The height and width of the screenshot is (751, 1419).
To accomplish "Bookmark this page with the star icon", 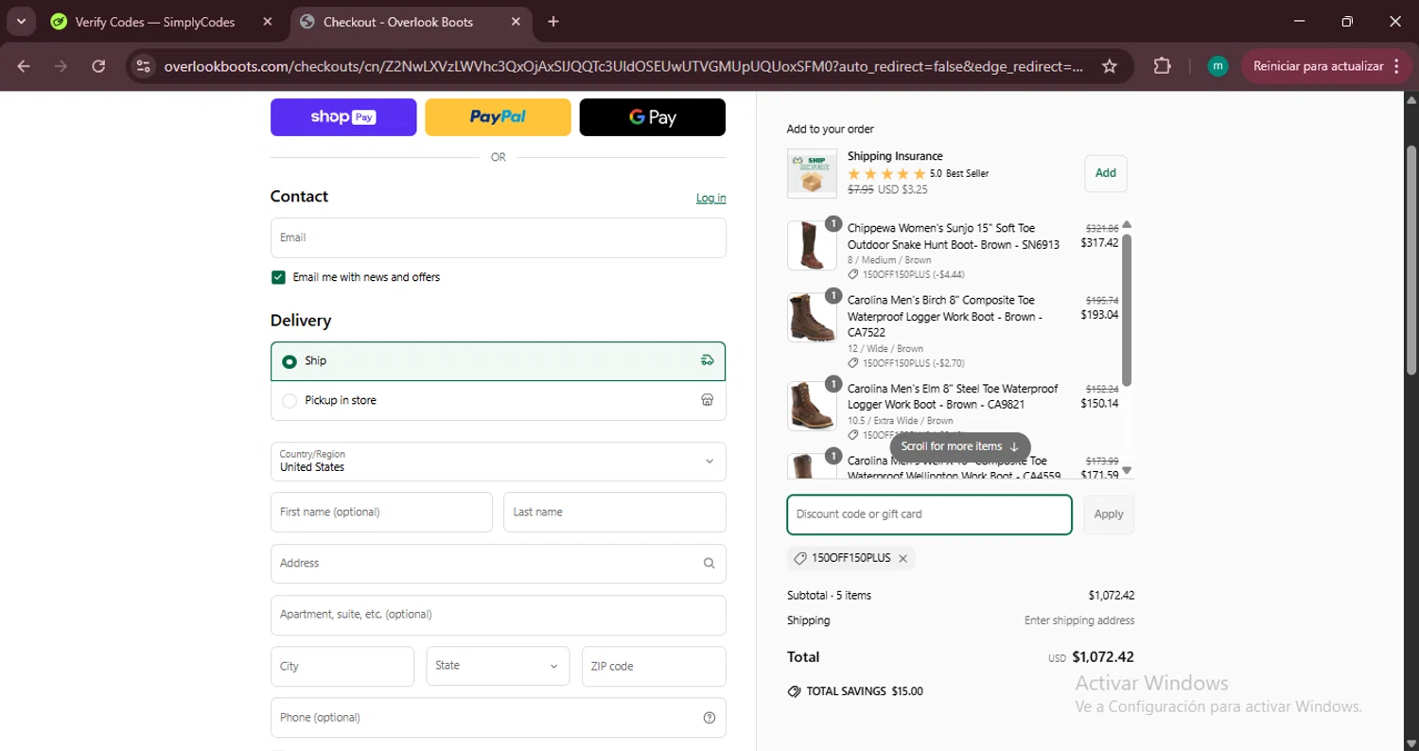I will tap(1110, 66).
